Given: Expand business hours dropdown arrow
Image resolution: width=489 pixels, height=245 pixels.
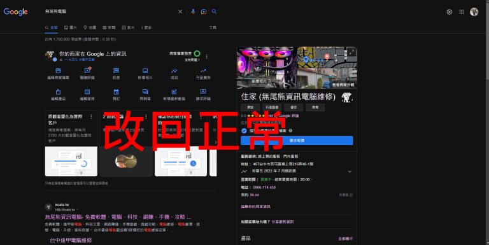Looking at the screenshot, I should tap(311, 179).
